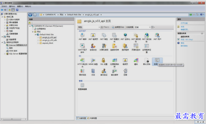The height and width of the screenshot is (124, 206).
Task: Open the 查看(V) menu
Action: point(20,6)
